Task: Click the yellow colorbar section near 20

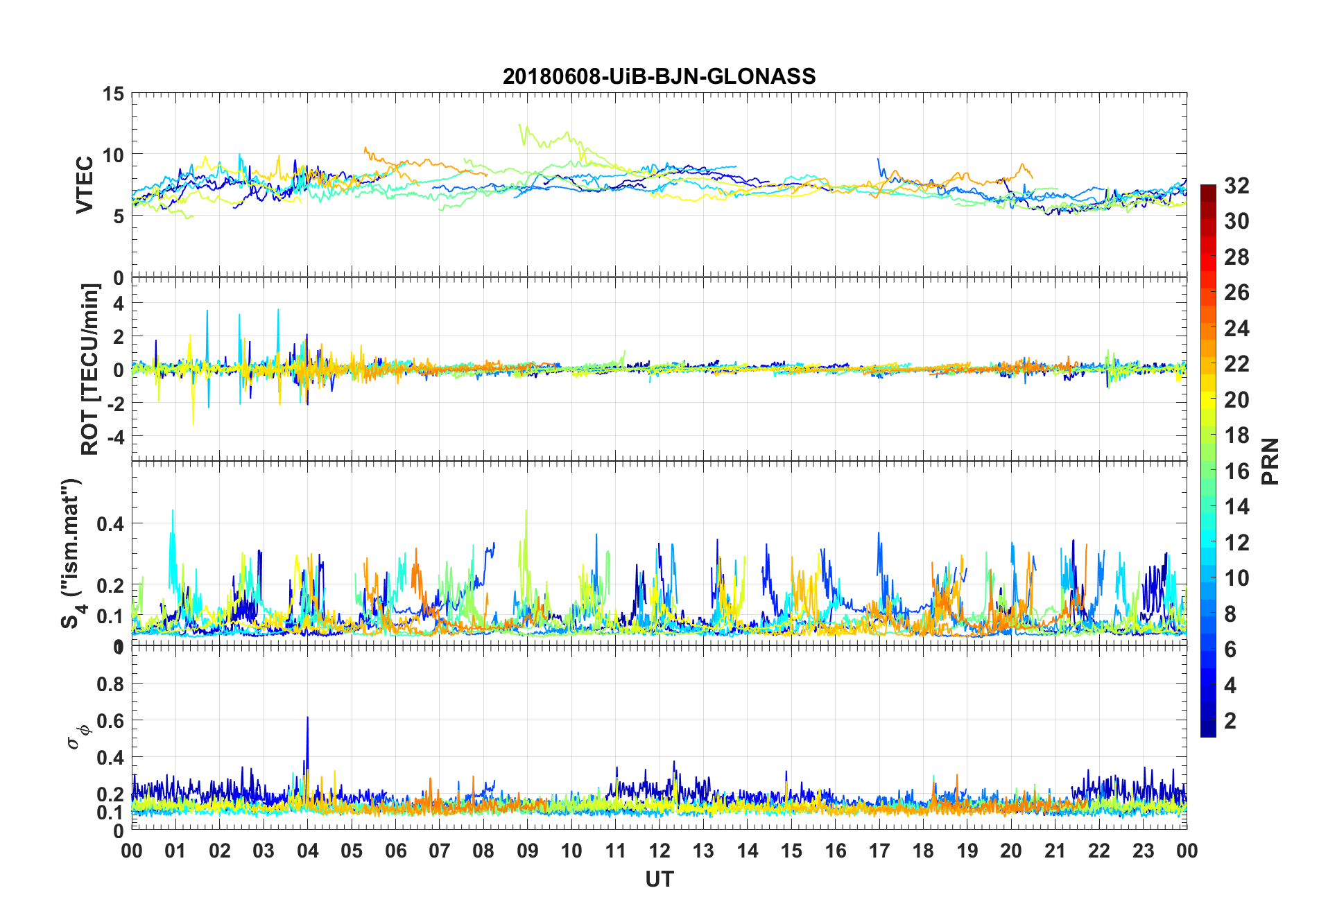Action: [1208, 400]
